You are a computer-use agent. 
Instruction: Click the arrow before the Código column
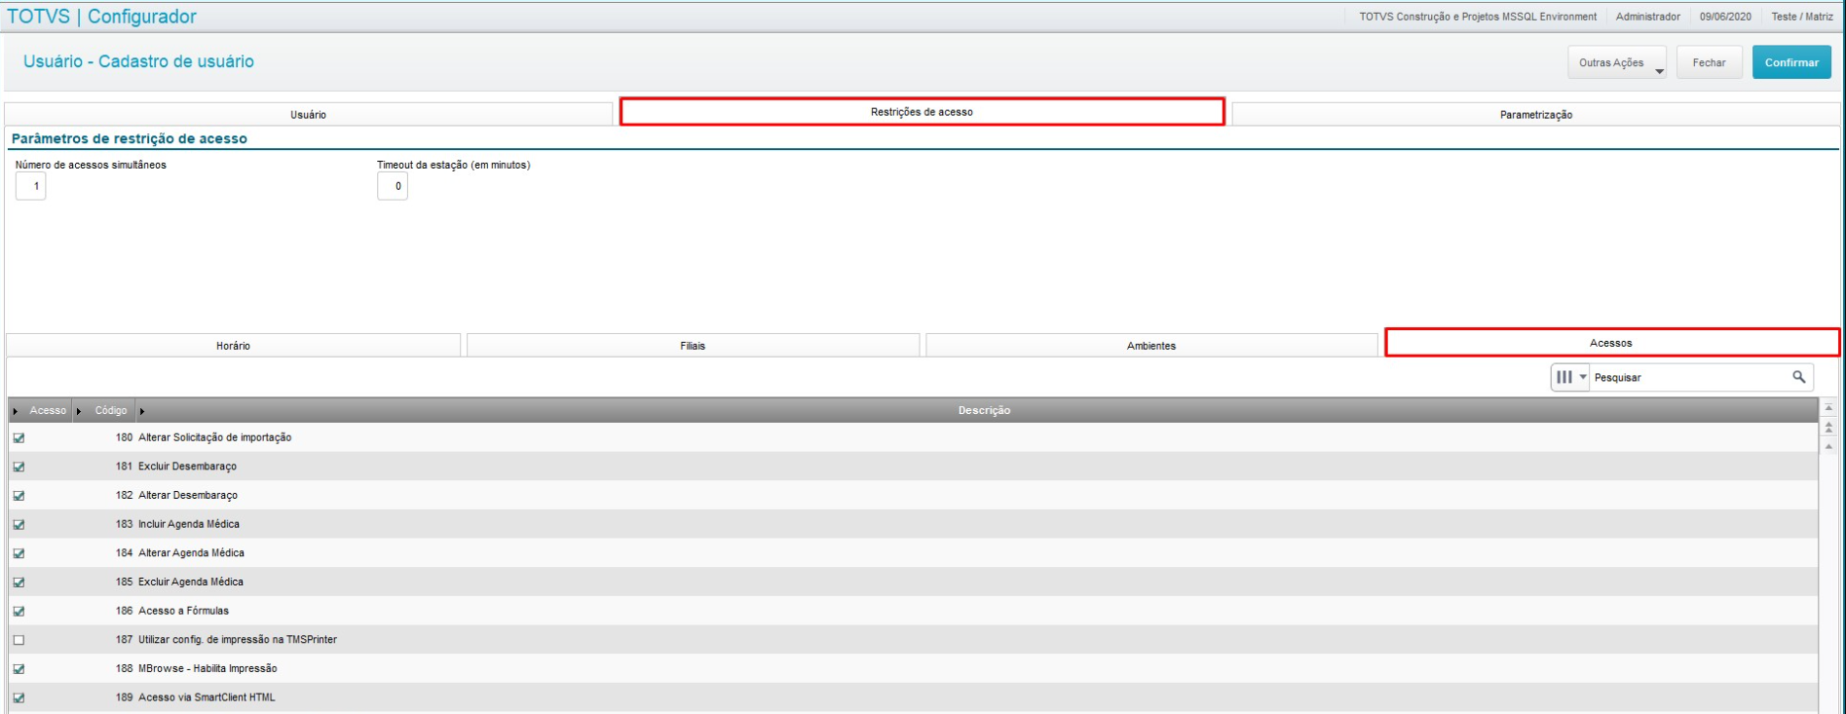coord(79,411)
